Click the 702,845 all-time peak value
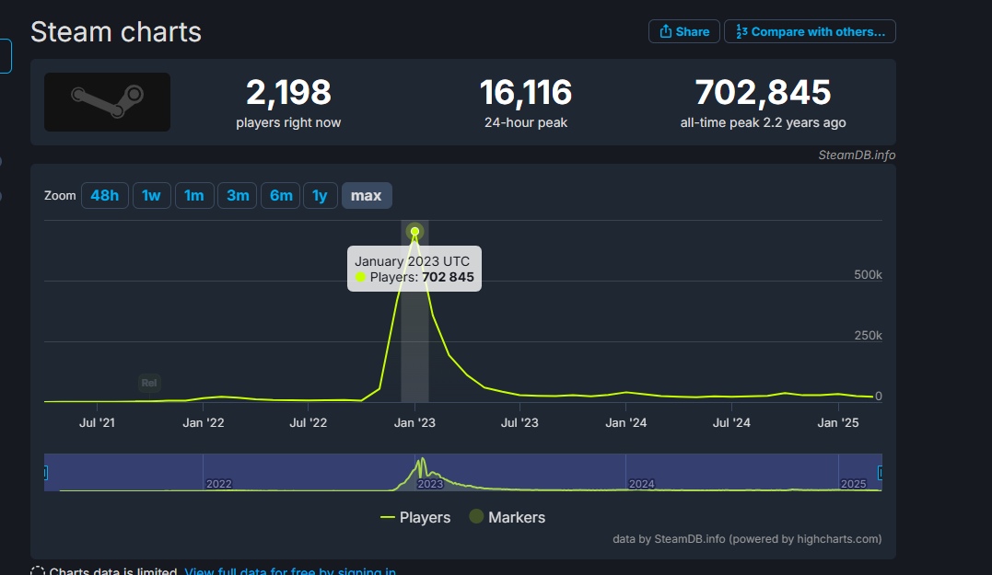Image resolution: width=992 pixels, height=575 pixels. (763, 92)
